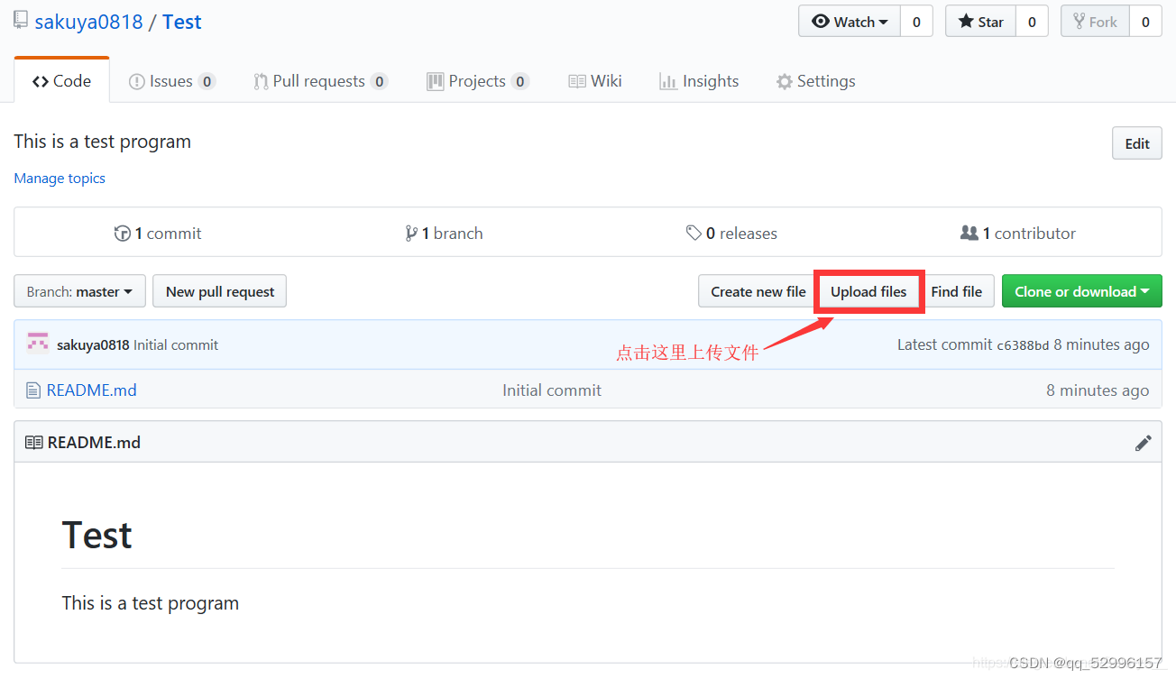The width and height of the screenshot is (1176, 679).
Task: Open the Insights tab
Action: (699, 81)
